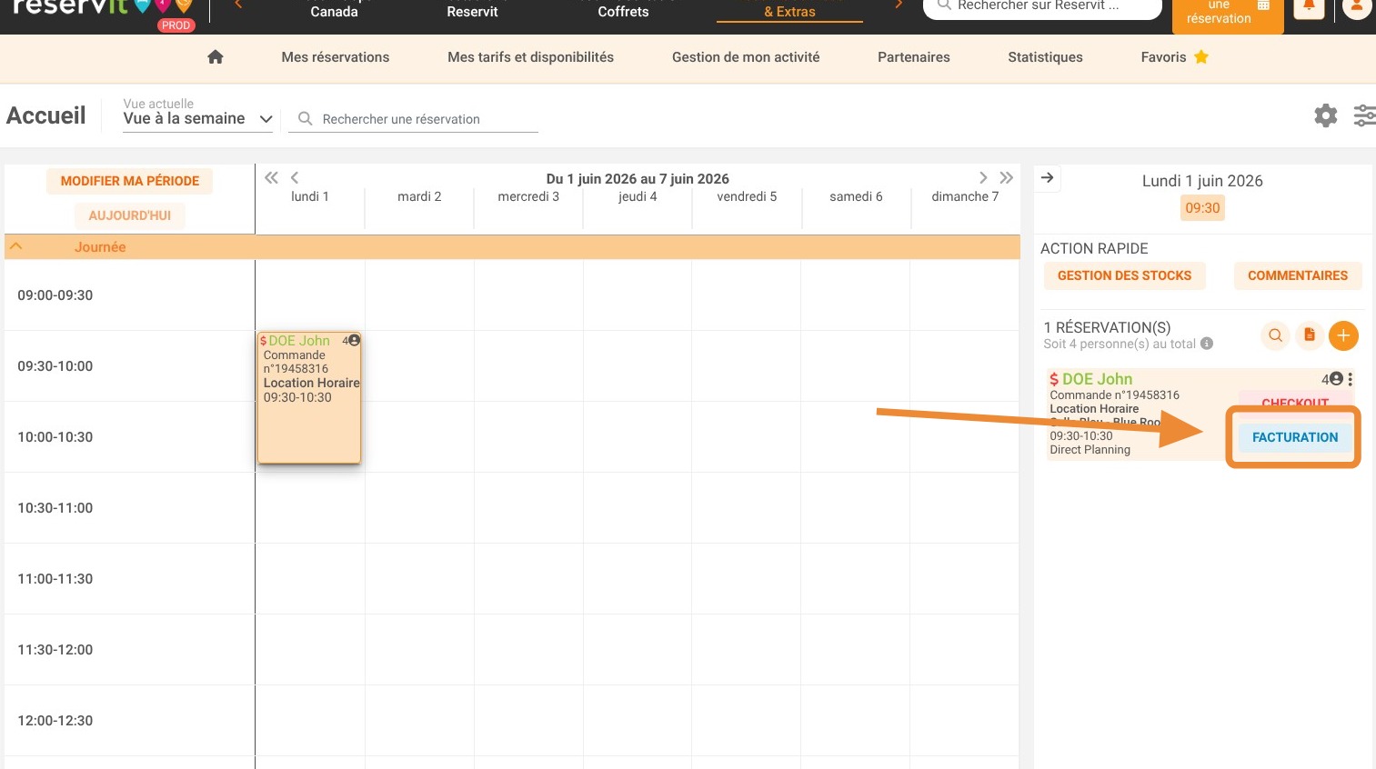
Task: Add a reservation with the orange plus button
Action: (1343, 335)
